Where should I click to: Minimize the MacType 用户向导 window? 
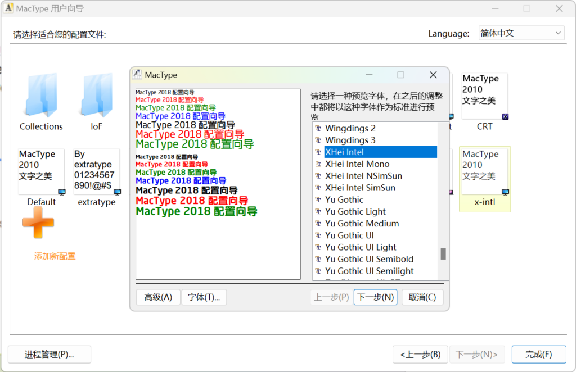[x=495, y=8]
